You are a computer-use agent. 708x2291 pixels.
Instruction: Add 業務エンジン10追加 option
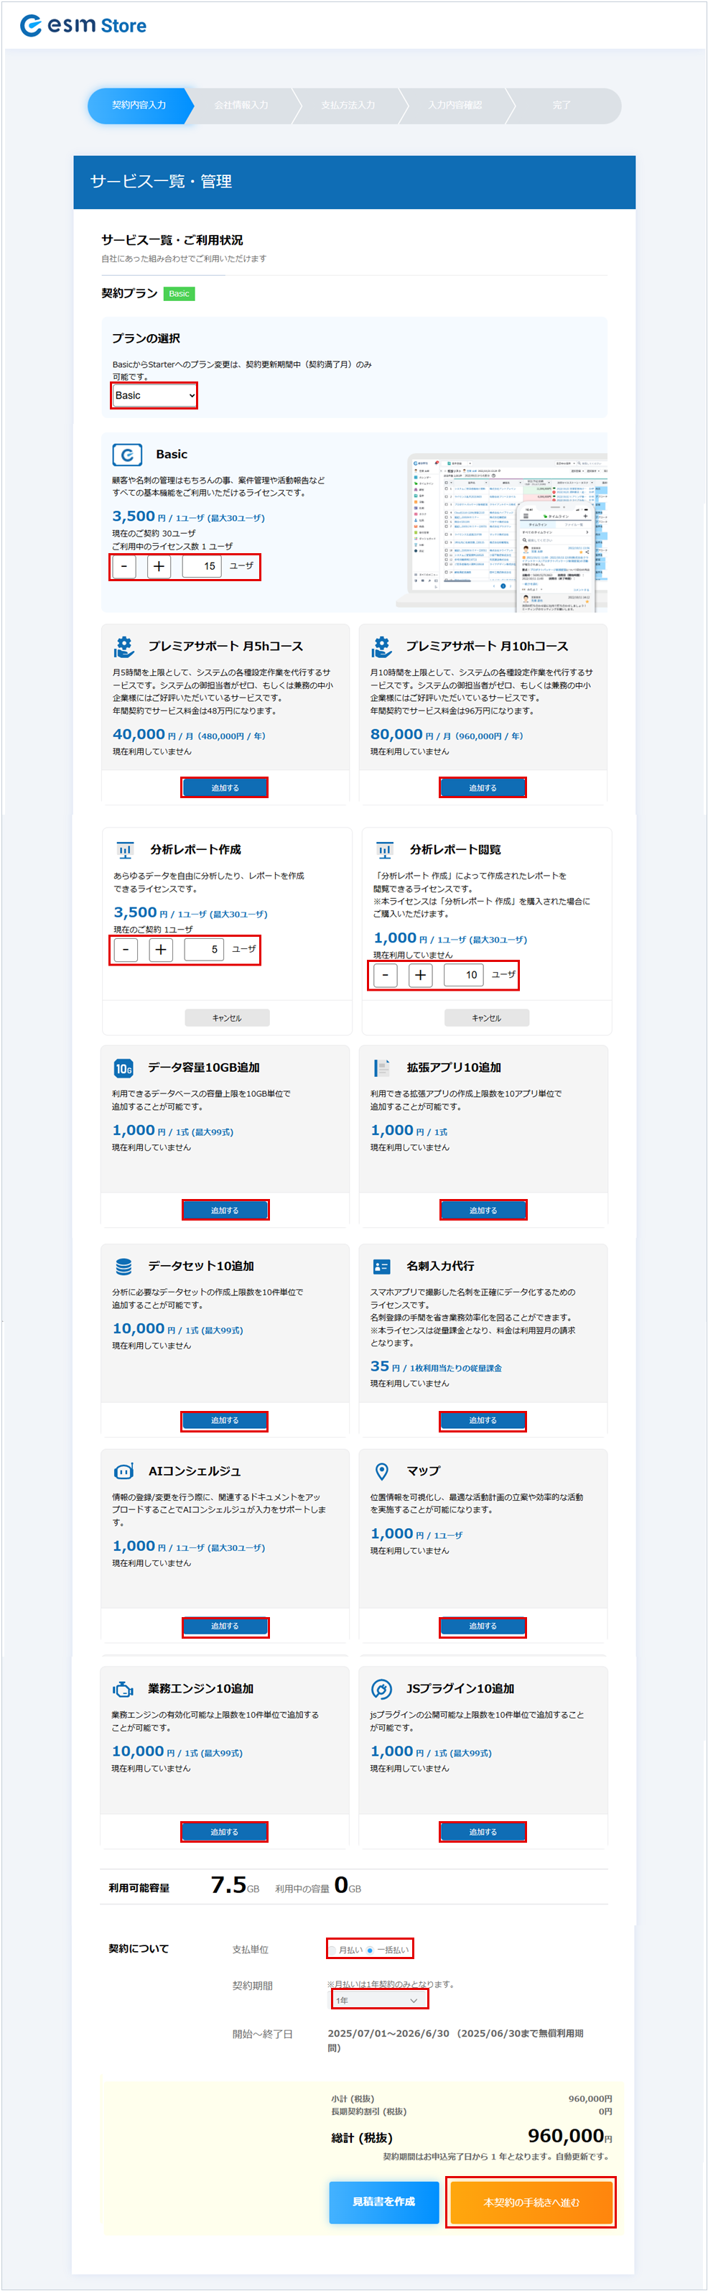(x=224, y=1832)
